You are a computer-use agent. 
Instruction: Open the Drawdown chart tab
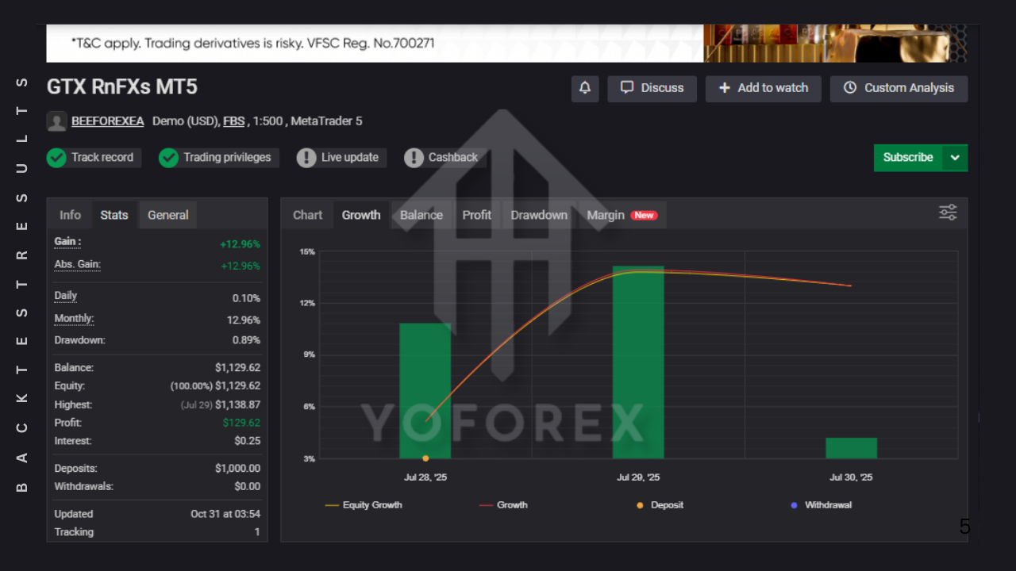point(539,215)
